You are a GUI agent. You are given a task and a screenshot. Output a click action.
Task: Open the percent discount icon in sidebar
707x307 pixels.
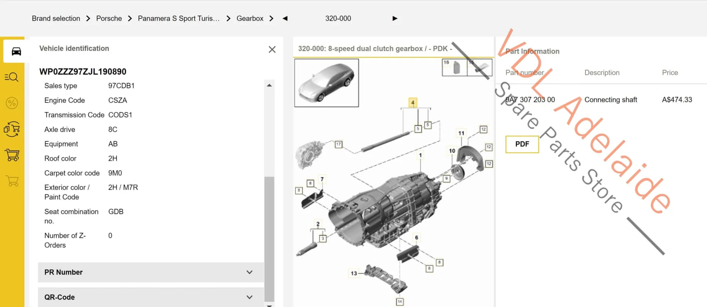tap(12, 103)
